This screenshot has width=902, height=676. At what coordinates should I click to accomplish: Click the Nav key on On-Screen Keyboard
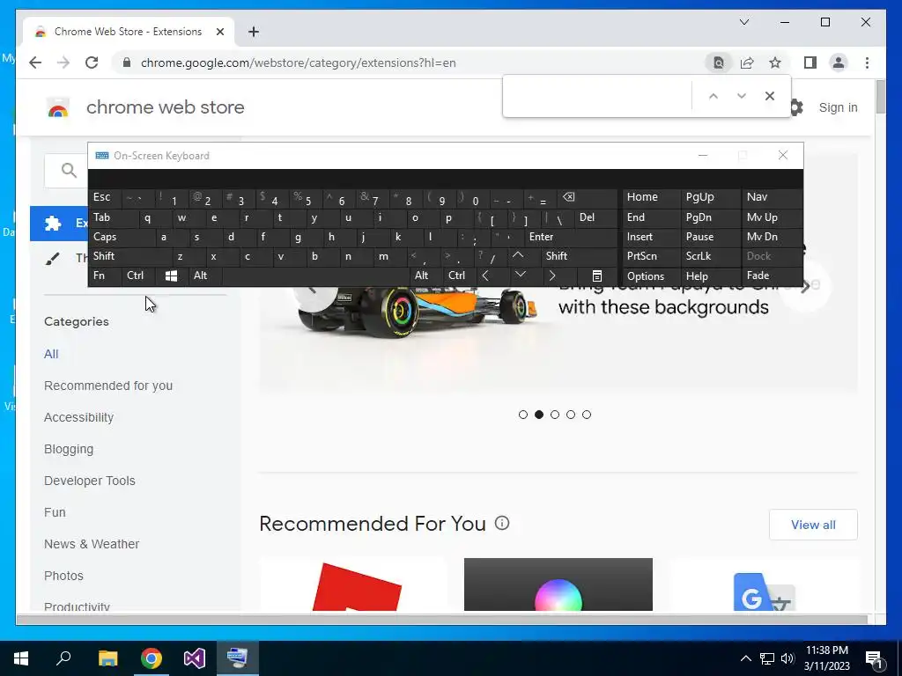(x=772, y=197)
